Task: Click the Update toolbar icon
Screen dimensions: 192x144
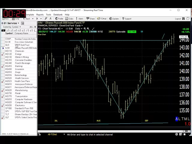Action: tap(114, 19)
